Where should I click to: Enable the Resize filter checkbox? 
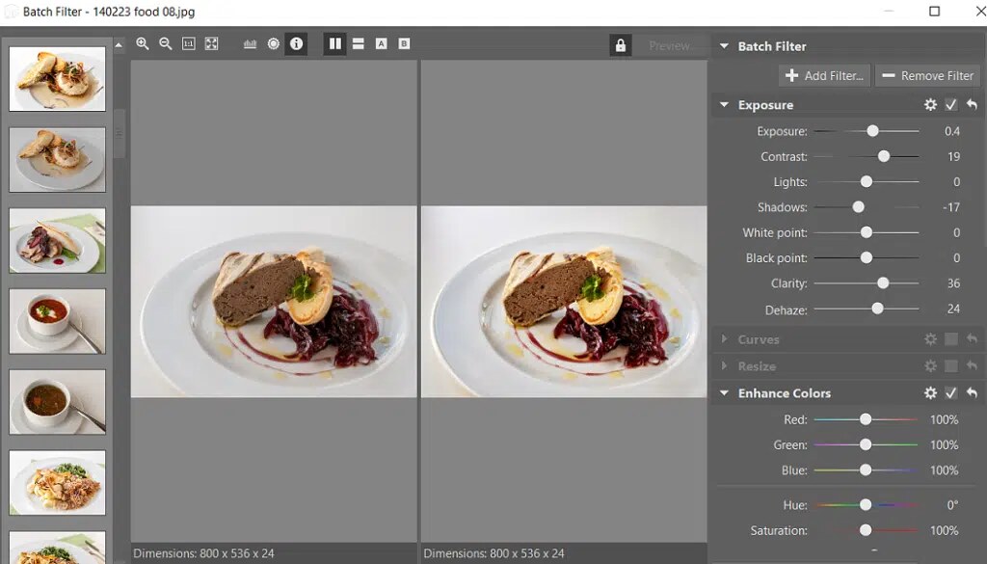coord(951,365)
